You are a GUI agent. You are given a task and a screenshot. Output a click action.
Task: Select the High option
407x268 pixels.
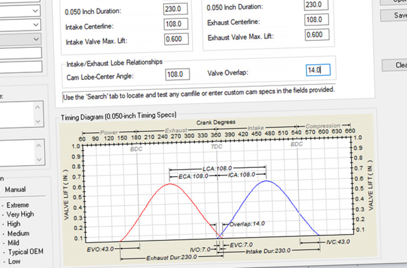pyautogui.click(x=13, y=223)
